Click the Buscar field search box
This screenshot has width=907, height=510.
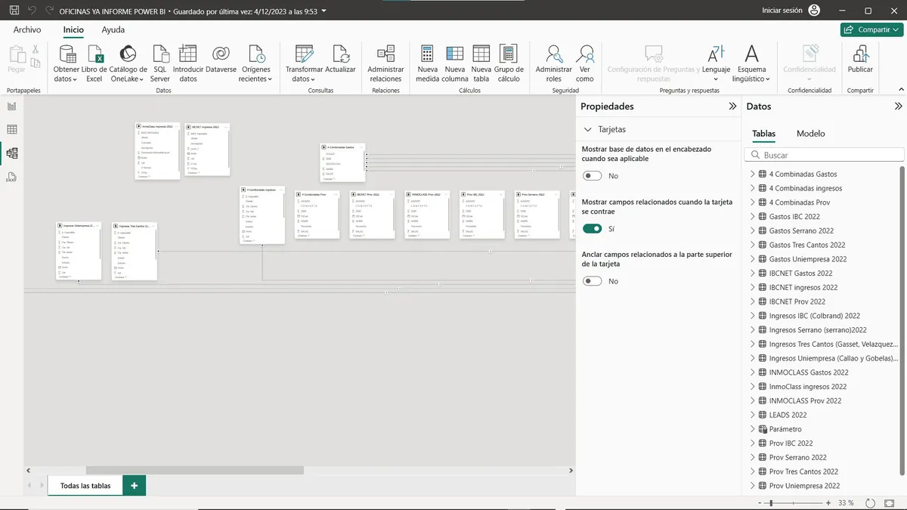pos(824,155)
